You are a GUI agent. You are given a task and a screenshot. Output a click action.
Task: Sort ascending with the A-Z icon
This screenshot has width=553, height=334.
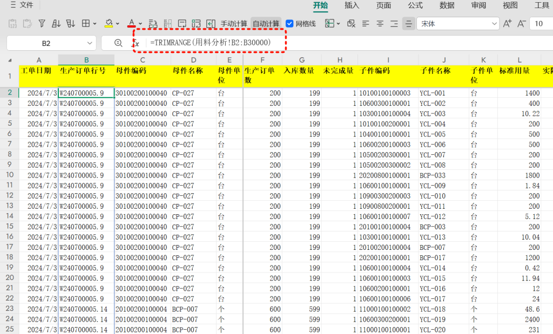point(56,24)
